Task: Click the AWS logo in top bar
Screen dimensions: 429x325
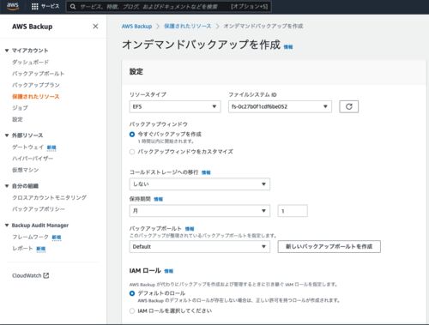Action: 13,6
